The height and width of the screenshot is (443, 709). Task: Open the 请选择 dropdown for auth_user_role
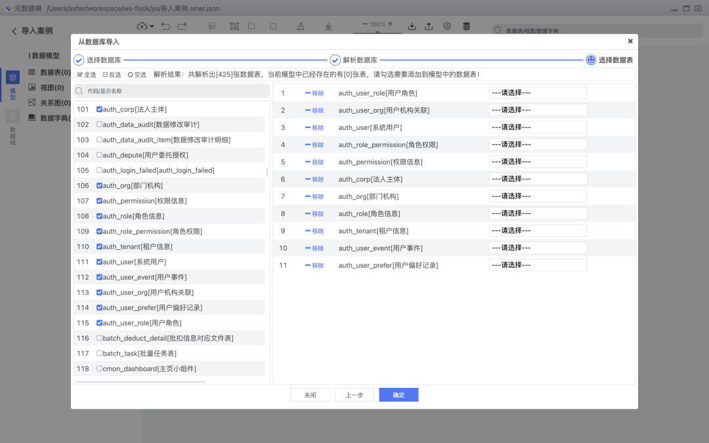tap(538, 93)
